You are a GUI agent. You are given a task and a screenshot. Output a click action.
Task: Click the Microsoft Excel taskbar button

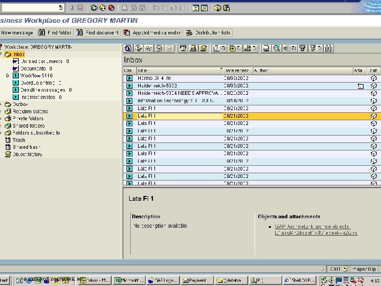click(129, 280)
